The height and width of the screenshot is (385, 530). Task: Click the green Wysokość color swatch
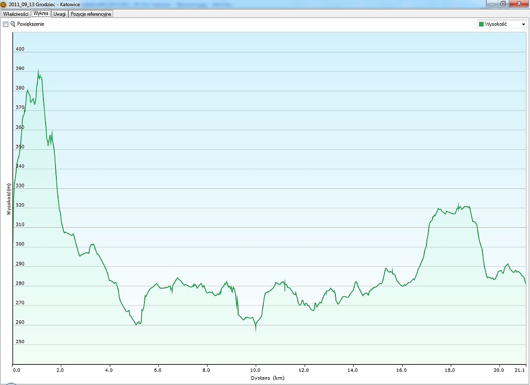pos(481,24)
